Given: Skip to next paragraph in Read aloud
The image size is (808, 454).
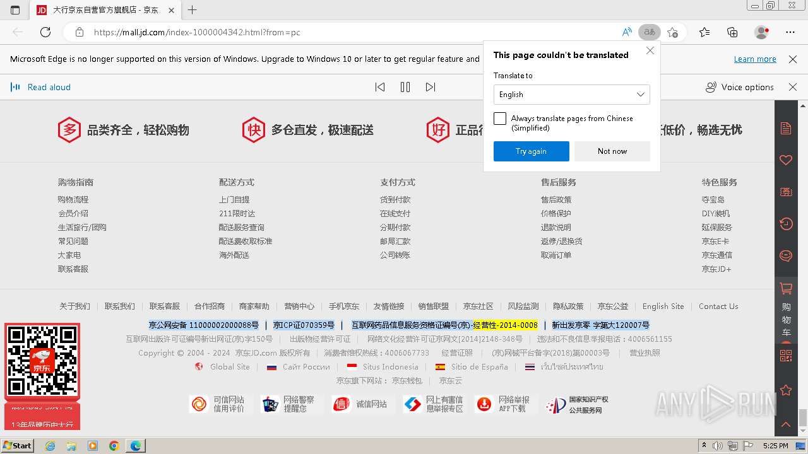Looking at the screenshot, I should click(x=431, y=87).
